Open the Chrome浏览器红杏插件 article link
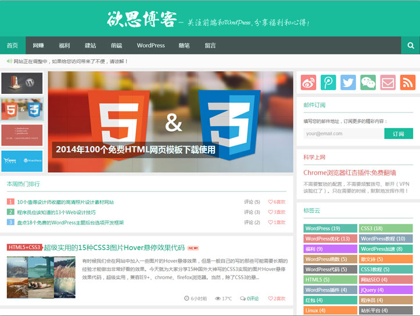 [x=350, y=172]
